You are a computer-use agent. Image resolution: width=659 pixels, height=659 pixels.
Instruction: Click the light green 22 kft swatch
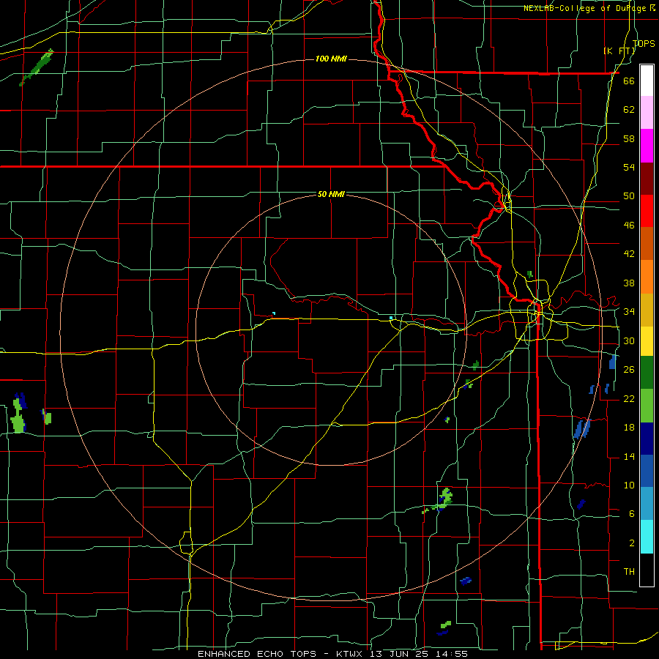647,406
